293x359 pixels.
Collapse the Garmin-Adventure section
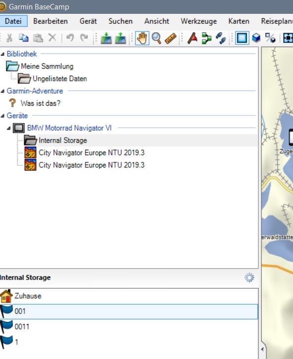click(x=2, y=91)
